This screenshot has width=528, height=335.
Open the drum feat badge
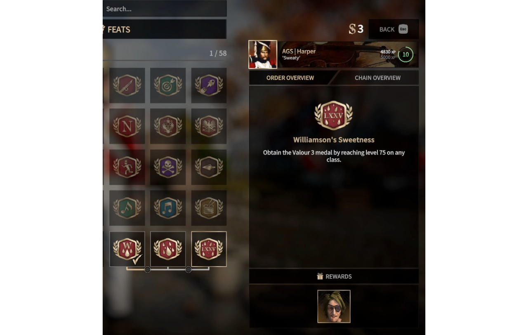[209, 208]
